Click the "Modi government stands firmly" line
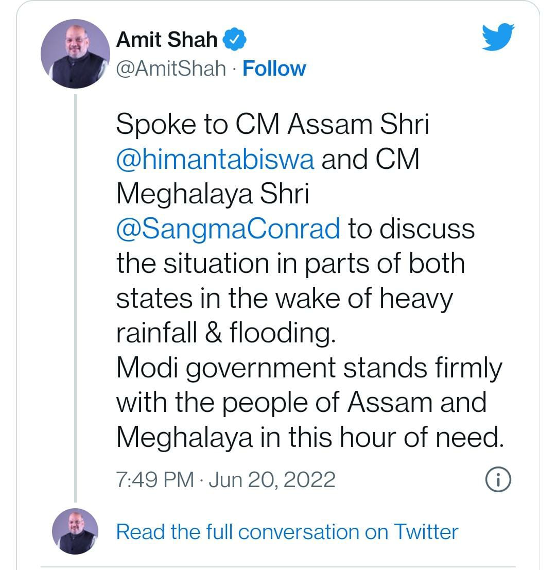Screen dimensions: 556x570 309,368
